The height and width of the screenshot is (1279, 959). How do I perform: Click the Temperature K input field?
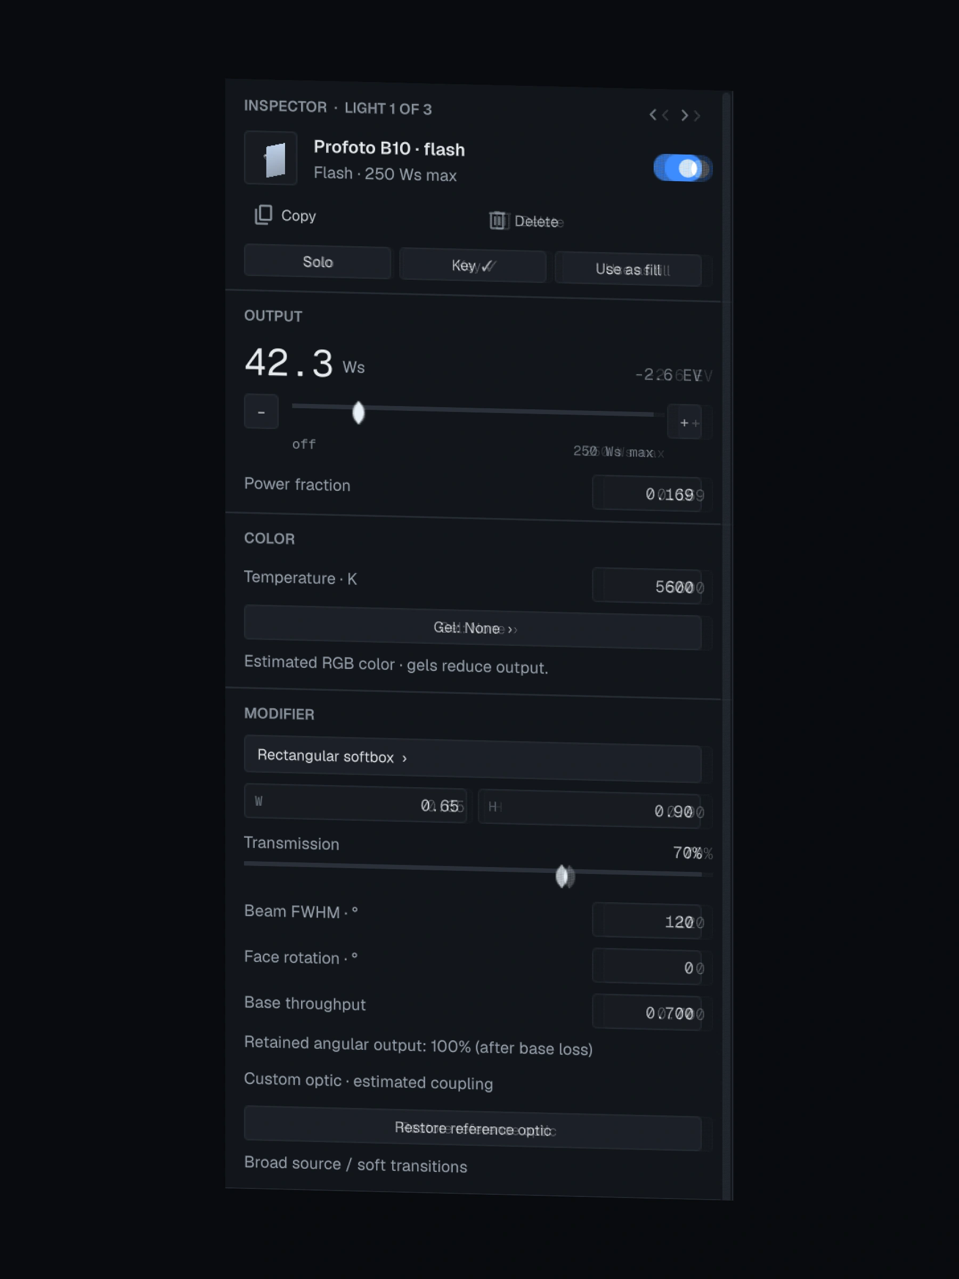[x=647, y=586]
